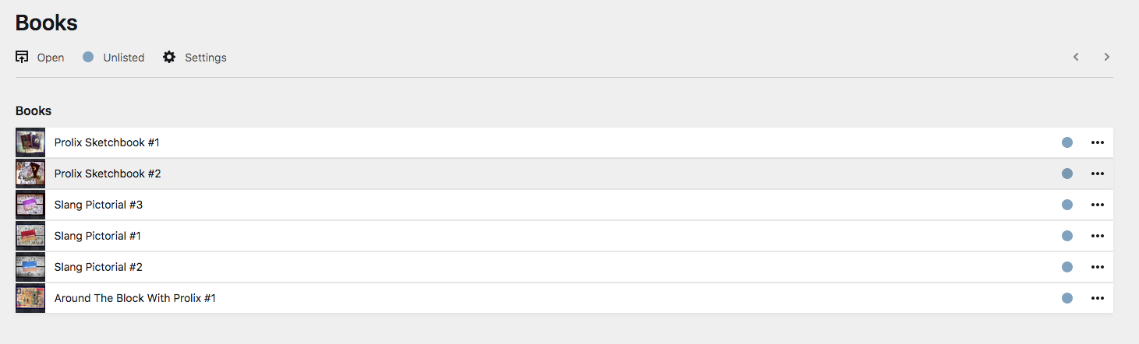Viewport: 1139px width, 344px height.
Task: Open more options for Slang Pictorial #3
Action: pos(1098,205)
